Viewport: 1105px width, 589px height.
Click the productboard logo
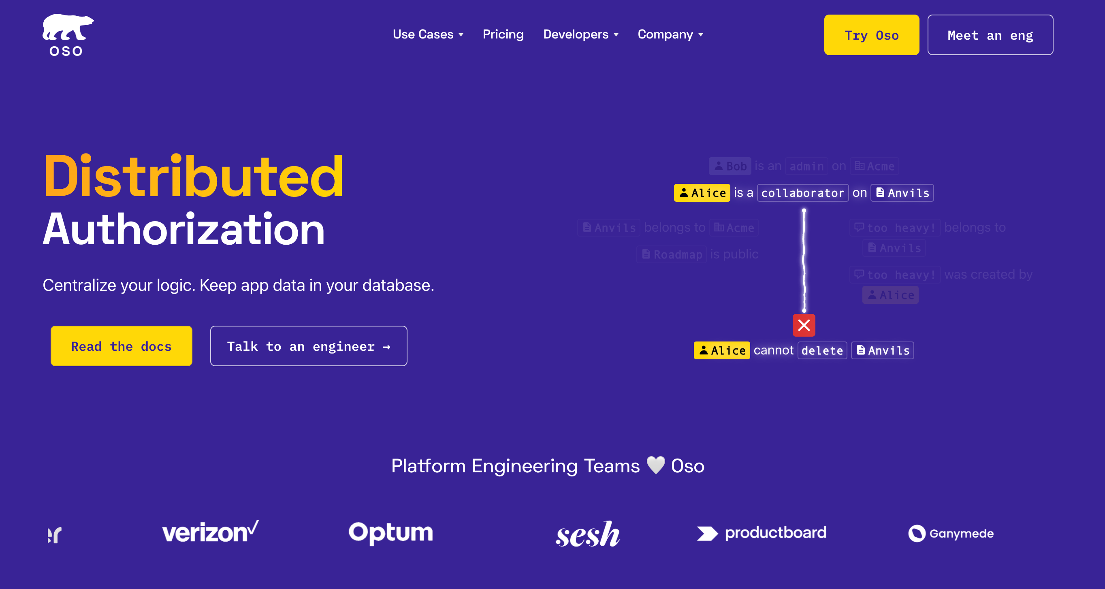(x=762, y=533)
